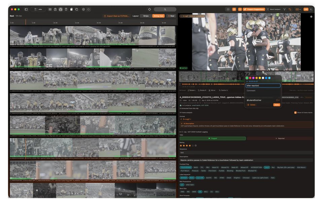Click the Rotate R button
Viewport: 323px width, 209px height.
(202, 90)
